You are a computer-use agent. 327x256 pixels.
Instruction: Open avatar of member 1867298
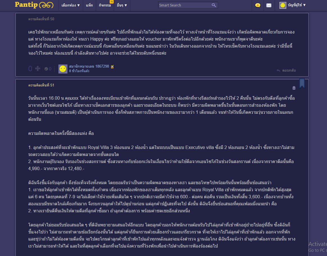click(x=63, y=69)
